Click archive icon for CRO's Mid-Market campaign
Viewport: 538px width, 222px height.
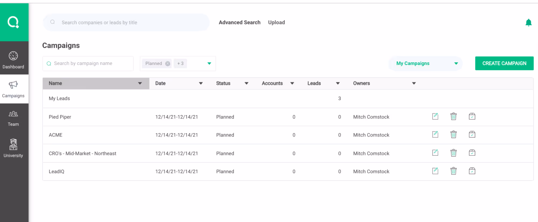click(472, 153)
